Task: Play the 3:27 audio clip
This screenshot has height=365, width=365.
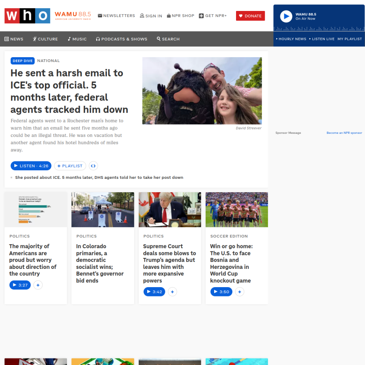Action: click(x=20, y=285)
